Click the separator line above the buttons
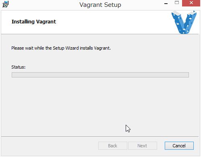This screenshot has height=157, width=201. pyautogui.click(x=100, y=137)
